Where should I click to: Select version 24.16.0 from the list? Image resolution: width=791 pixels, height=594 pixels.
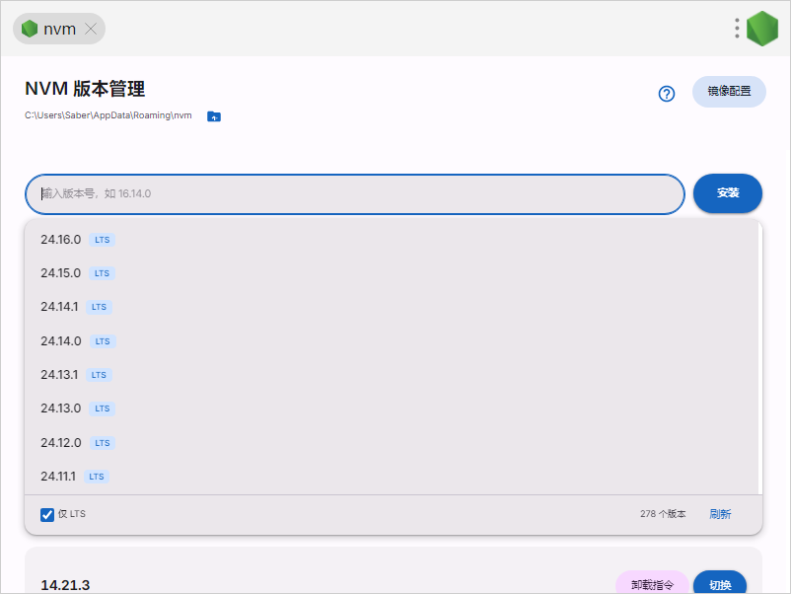click(x=392, y=239)
